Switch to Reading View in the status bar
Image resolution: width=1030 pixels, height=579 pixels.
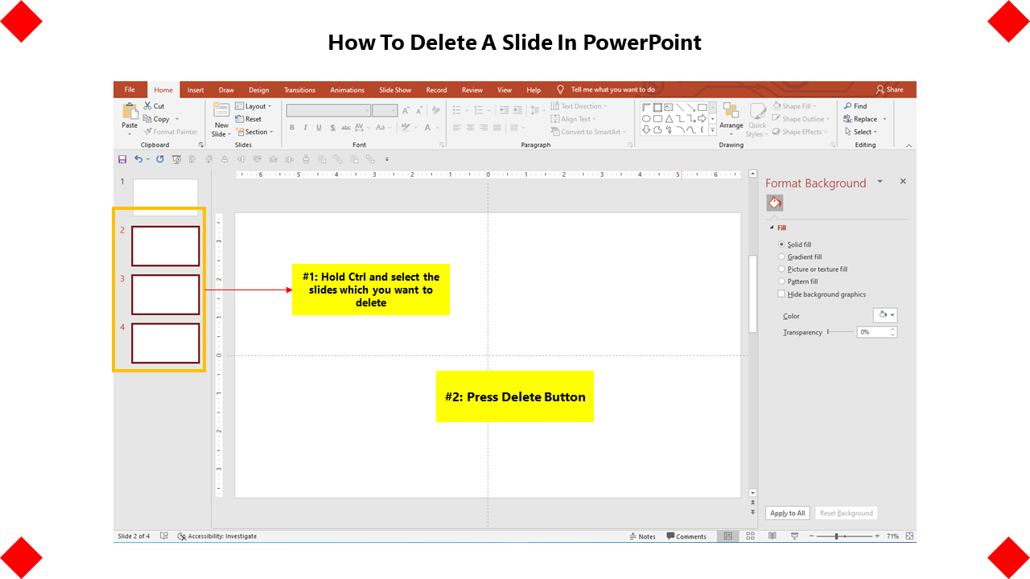772,536
